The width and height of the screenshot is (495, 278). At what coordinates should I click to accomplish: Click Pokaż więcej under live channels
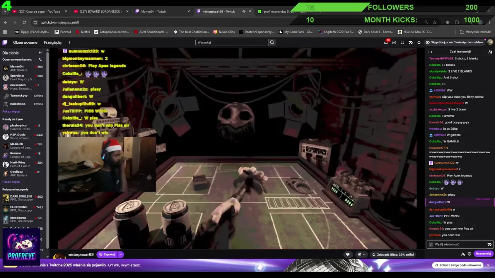click(x=11, y=182)
